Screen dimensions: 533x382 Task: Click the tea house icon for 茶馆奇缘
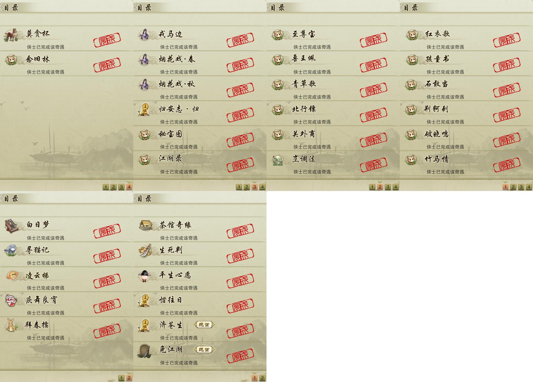click(145, 225)
